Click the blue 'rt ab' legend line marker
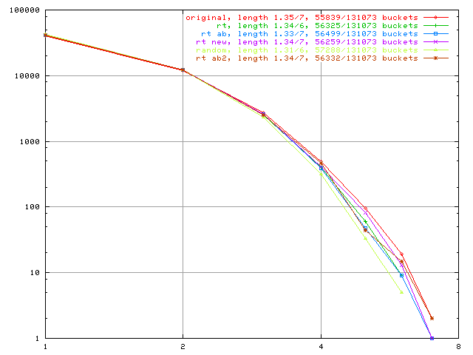This screenshot has width=473, height=355. click(x=436, y=33)
